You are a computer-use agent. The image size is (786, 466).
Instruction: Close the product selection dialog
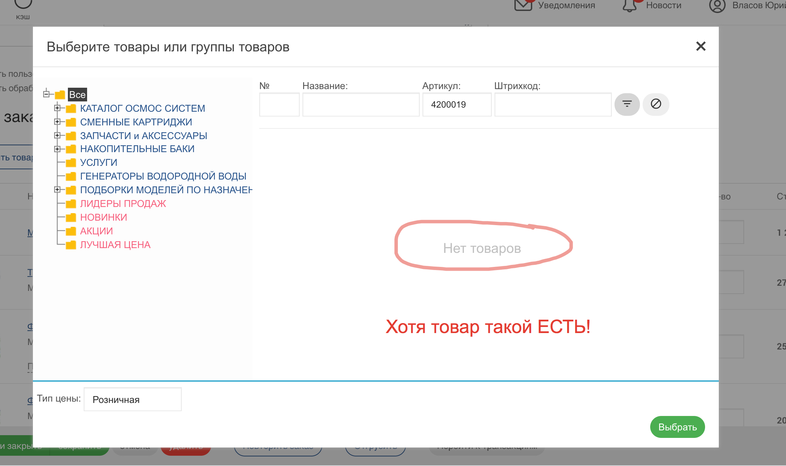pyautogui.click(x=701, y=46)
